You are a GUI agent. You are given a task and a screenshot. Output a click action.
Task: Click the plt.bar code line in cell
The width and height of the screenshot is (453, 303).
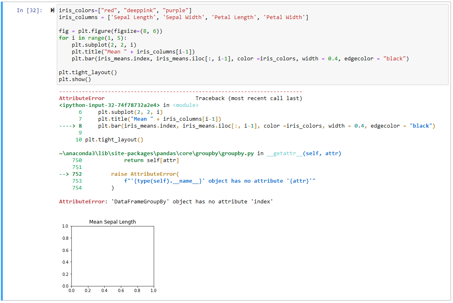pos(240,59)
